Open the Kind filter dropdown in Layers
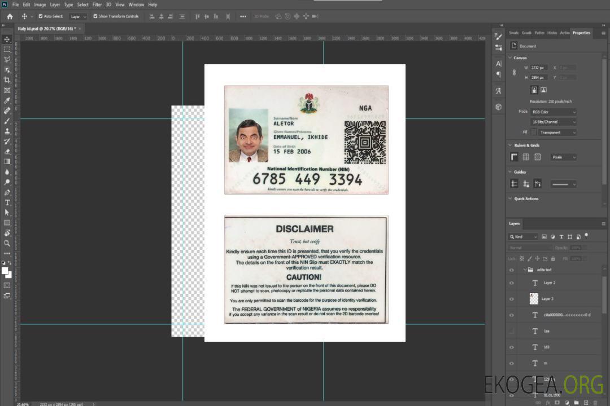Screen dimensions: 610x406 (x=523, y=237)
